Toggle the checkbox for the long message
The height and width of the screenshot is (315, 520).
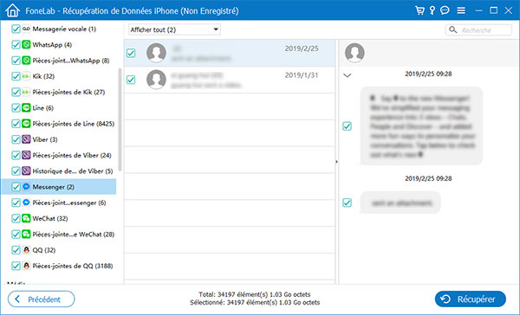[347, 125]
